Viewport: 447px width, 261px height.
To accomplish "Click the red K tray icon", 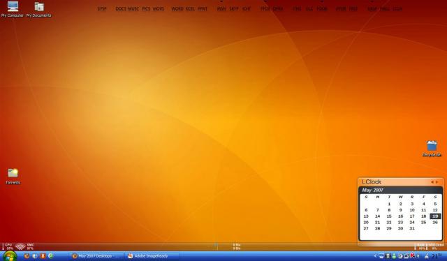I will point(413,256).
